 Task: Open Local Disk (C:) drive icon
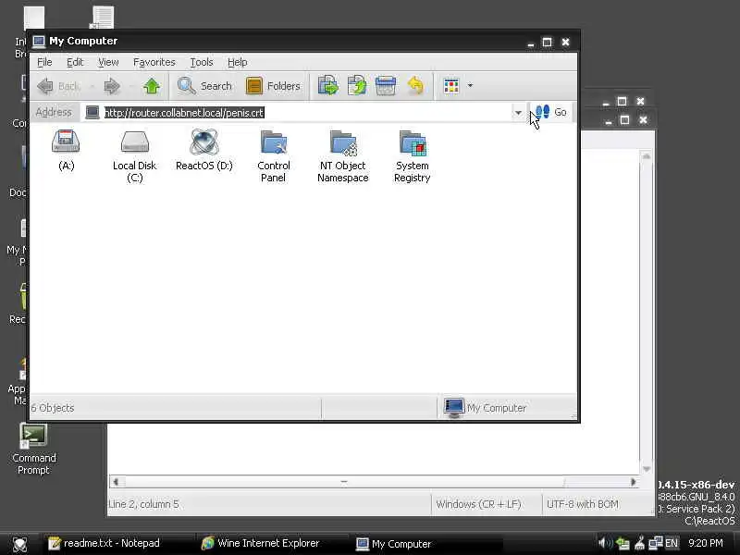click(x=134, y=142)
